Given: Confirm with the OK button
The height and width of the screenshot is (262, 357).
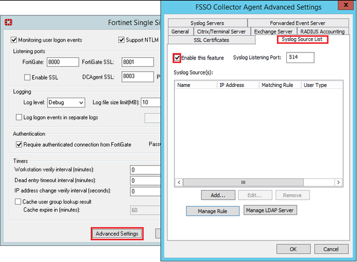Looking at the screenshot, I should 293,249.
